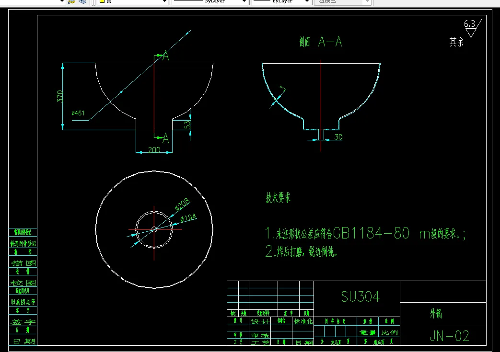Click the 标准化 cell in title block
500x352 pixels.
pos(303,321)
